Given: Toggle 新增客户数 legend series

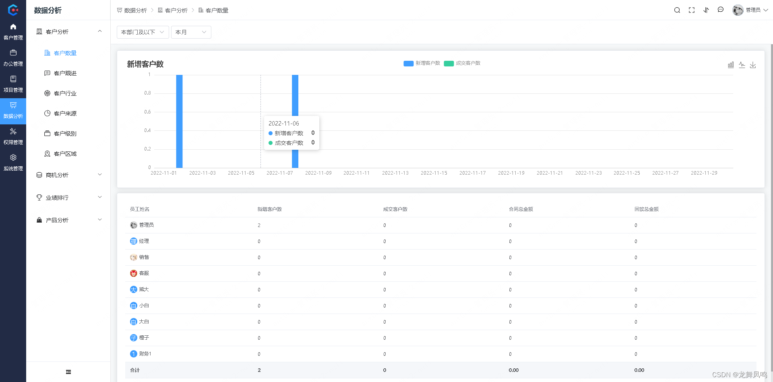Looking at the screenshot, I should click(x=422, y=63).
